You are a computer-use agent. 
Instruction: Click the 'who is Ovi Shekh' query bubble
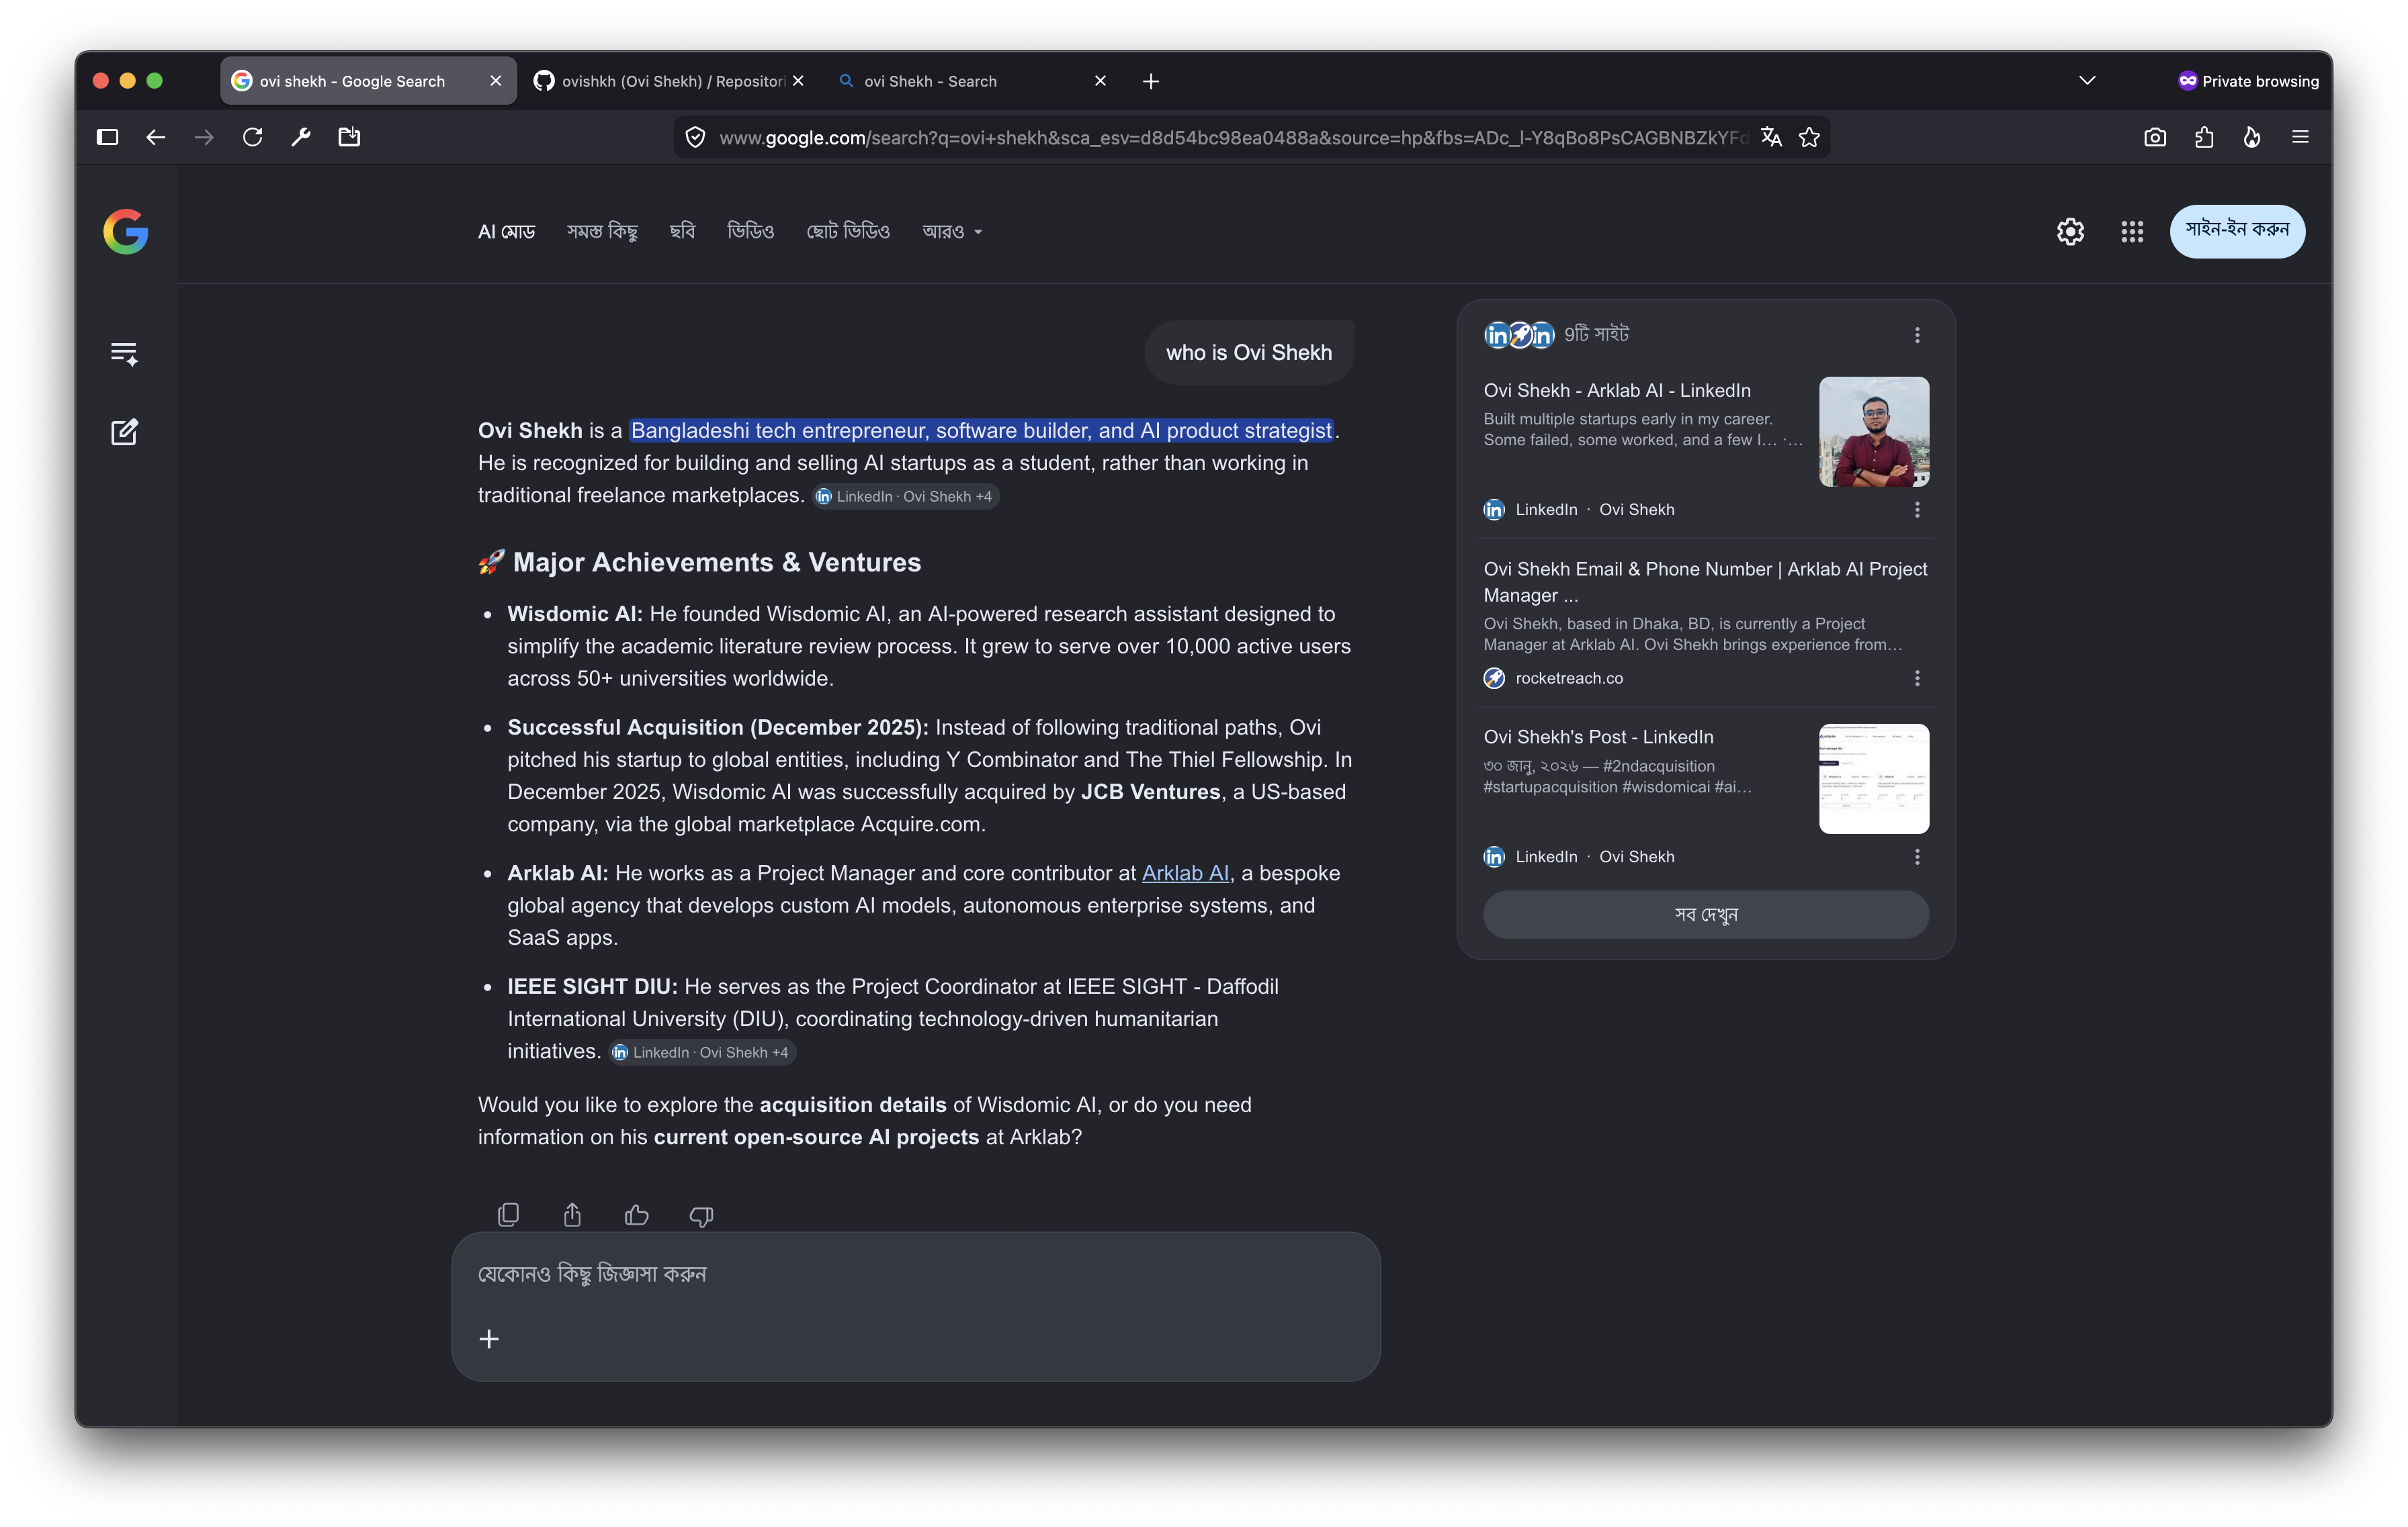coord(1249,353)
